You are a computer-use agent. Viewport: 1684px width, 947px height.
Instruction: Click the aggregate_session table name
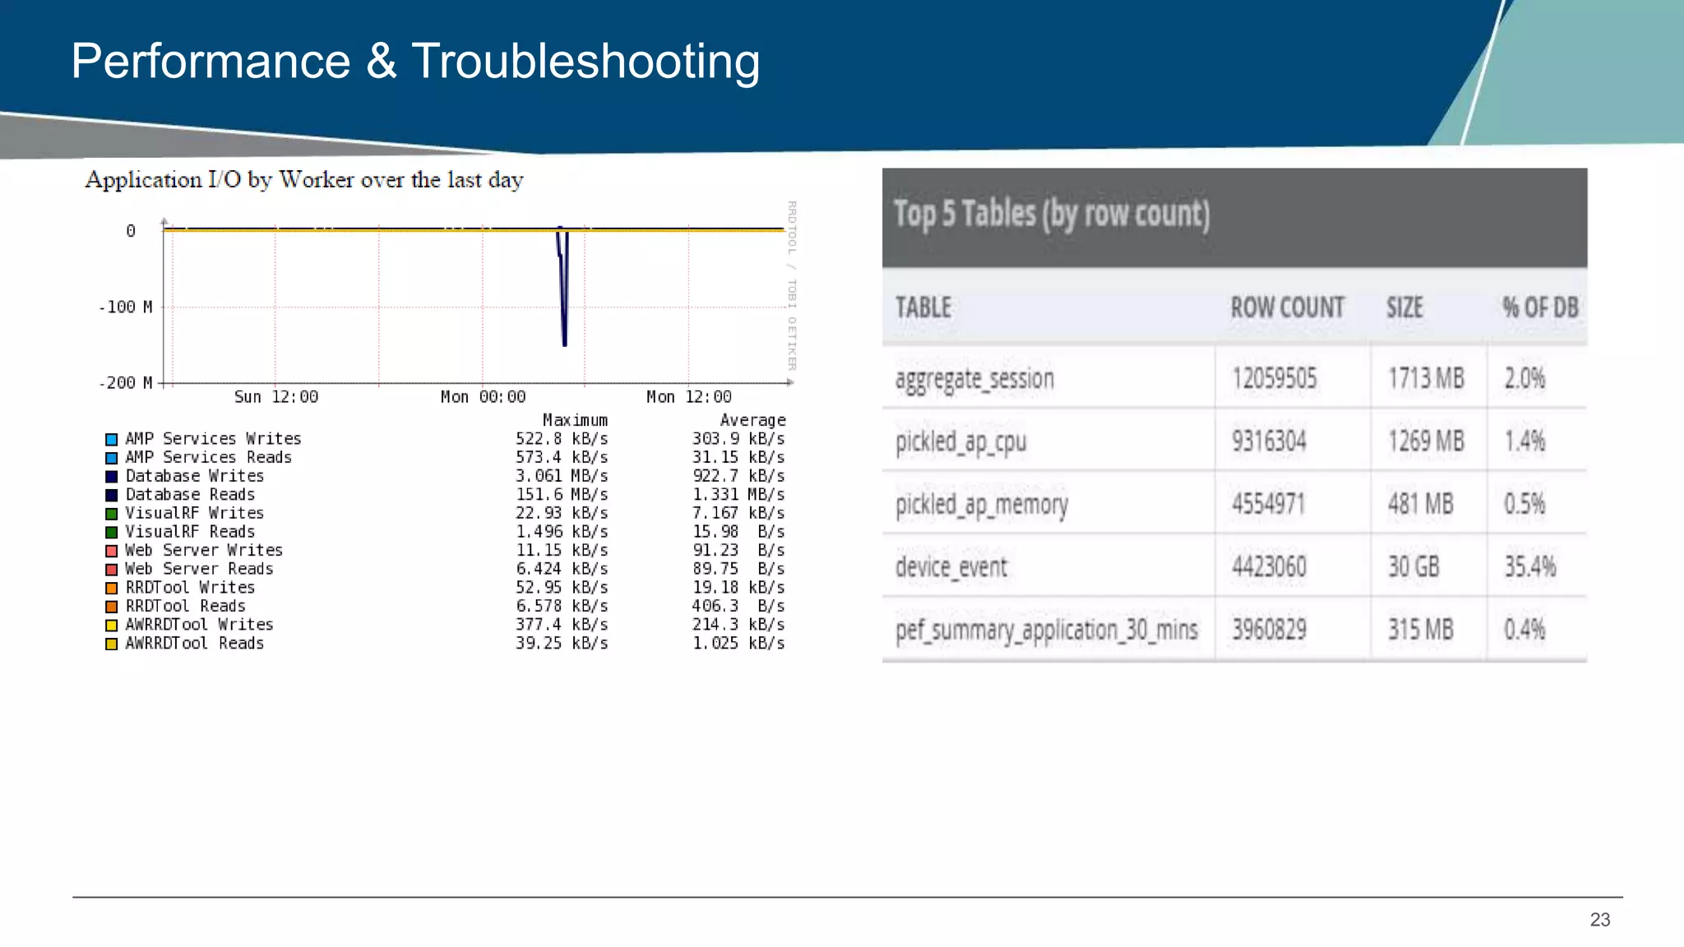[x=974, y=379]
